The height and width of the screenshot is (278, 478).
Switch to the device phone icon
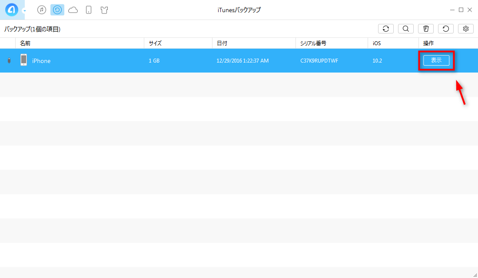89,10
